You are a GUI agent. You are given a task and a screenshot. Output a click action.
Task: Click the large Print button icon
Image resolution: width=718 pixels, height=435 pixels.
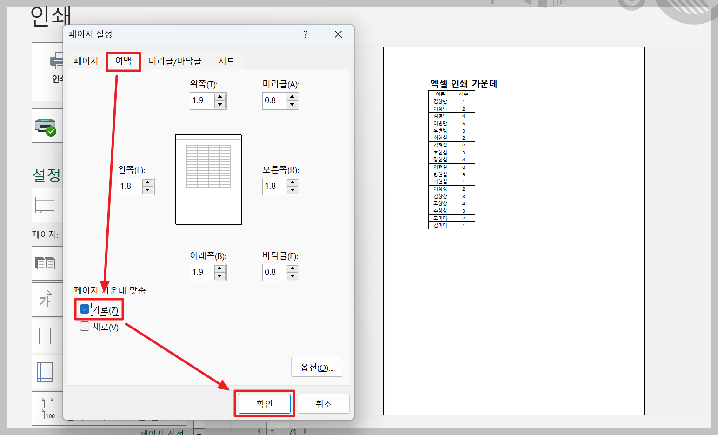[55, 62]
